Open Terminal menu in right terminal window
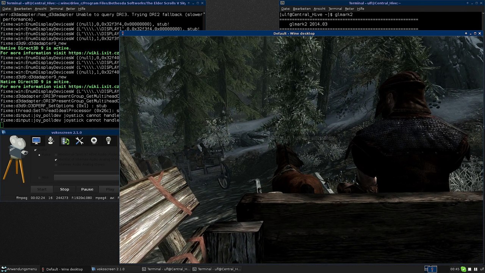The image size is (485, 273). pos(335,9)
